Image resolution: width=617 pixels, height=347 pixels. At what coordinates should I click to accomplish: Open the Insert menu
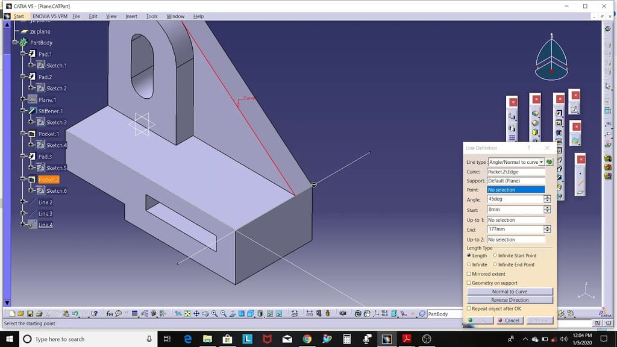(131, 16)
